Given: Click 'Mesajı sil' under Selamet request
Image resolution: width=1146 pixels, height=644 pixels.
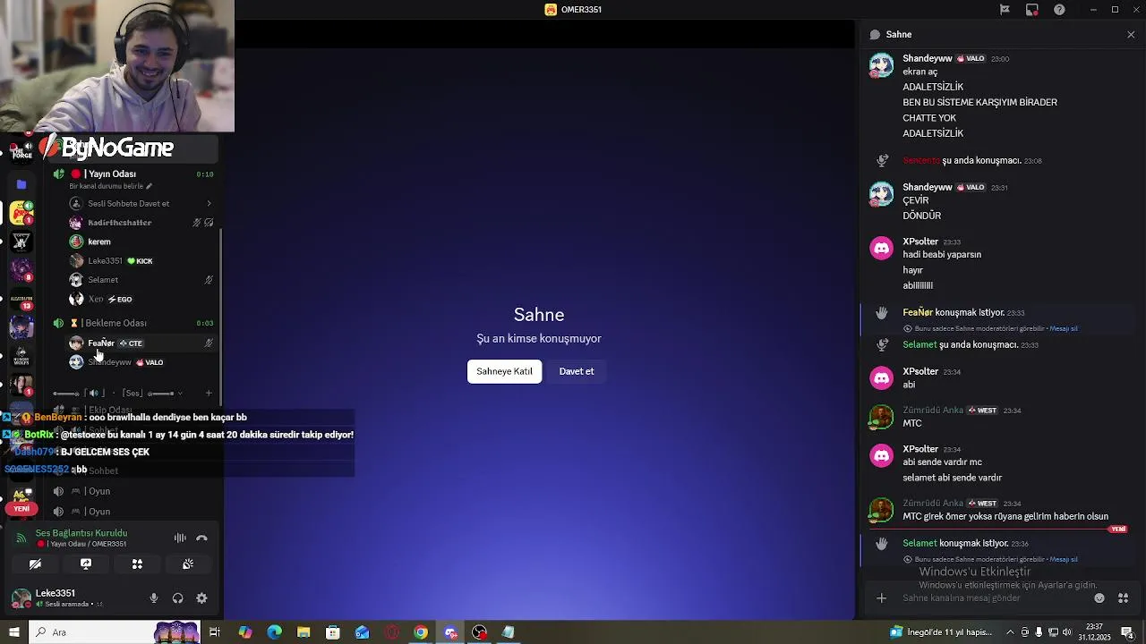Looking at the screenshot, I should [x=1064, y=559].
